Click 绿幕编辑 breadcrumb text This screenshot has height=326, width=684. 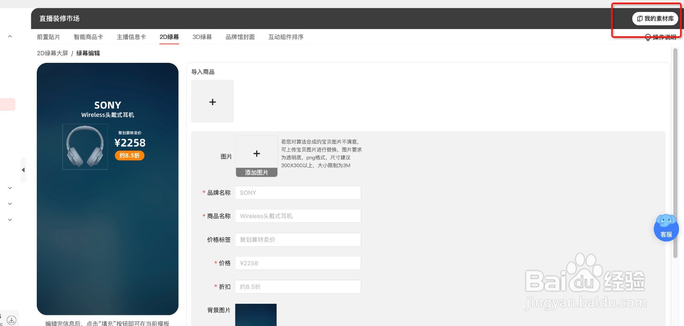(x=88, y=53)
